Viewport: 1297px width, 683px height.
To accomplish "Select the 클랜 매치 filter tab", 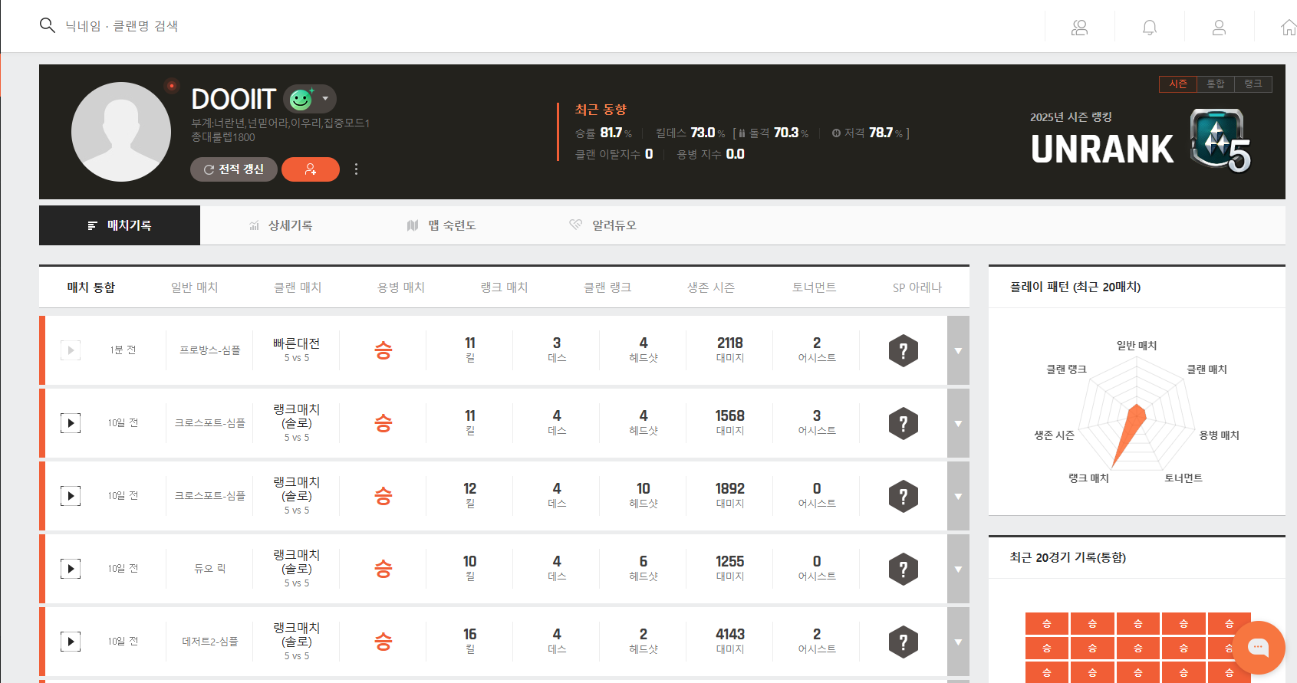I will click(x=298, y=287).
